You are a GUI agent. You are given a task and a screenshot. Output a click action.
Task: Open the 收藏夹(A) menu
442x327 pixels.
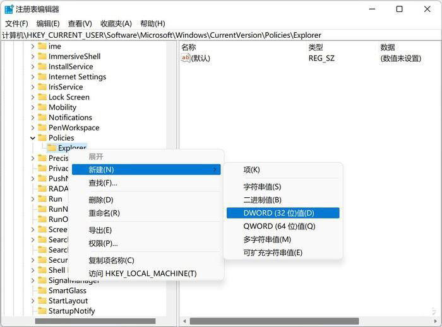click(116, 23)
